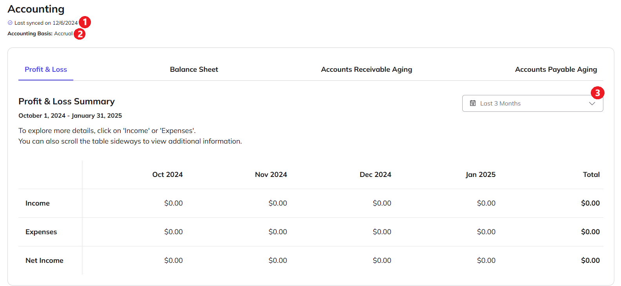The height and width of the screenshot is (286, 621).
Task: Click the Net Income value for Nov 2024
Action: [278, 260]
